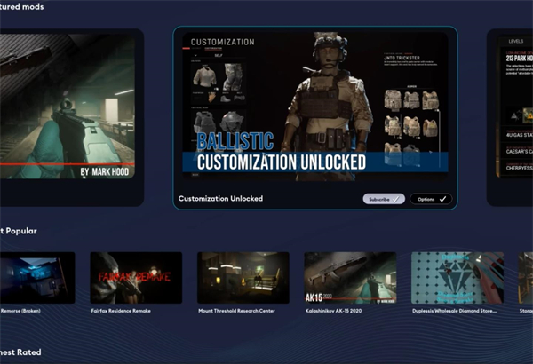Click the featured mods heading

coord(21,6)
